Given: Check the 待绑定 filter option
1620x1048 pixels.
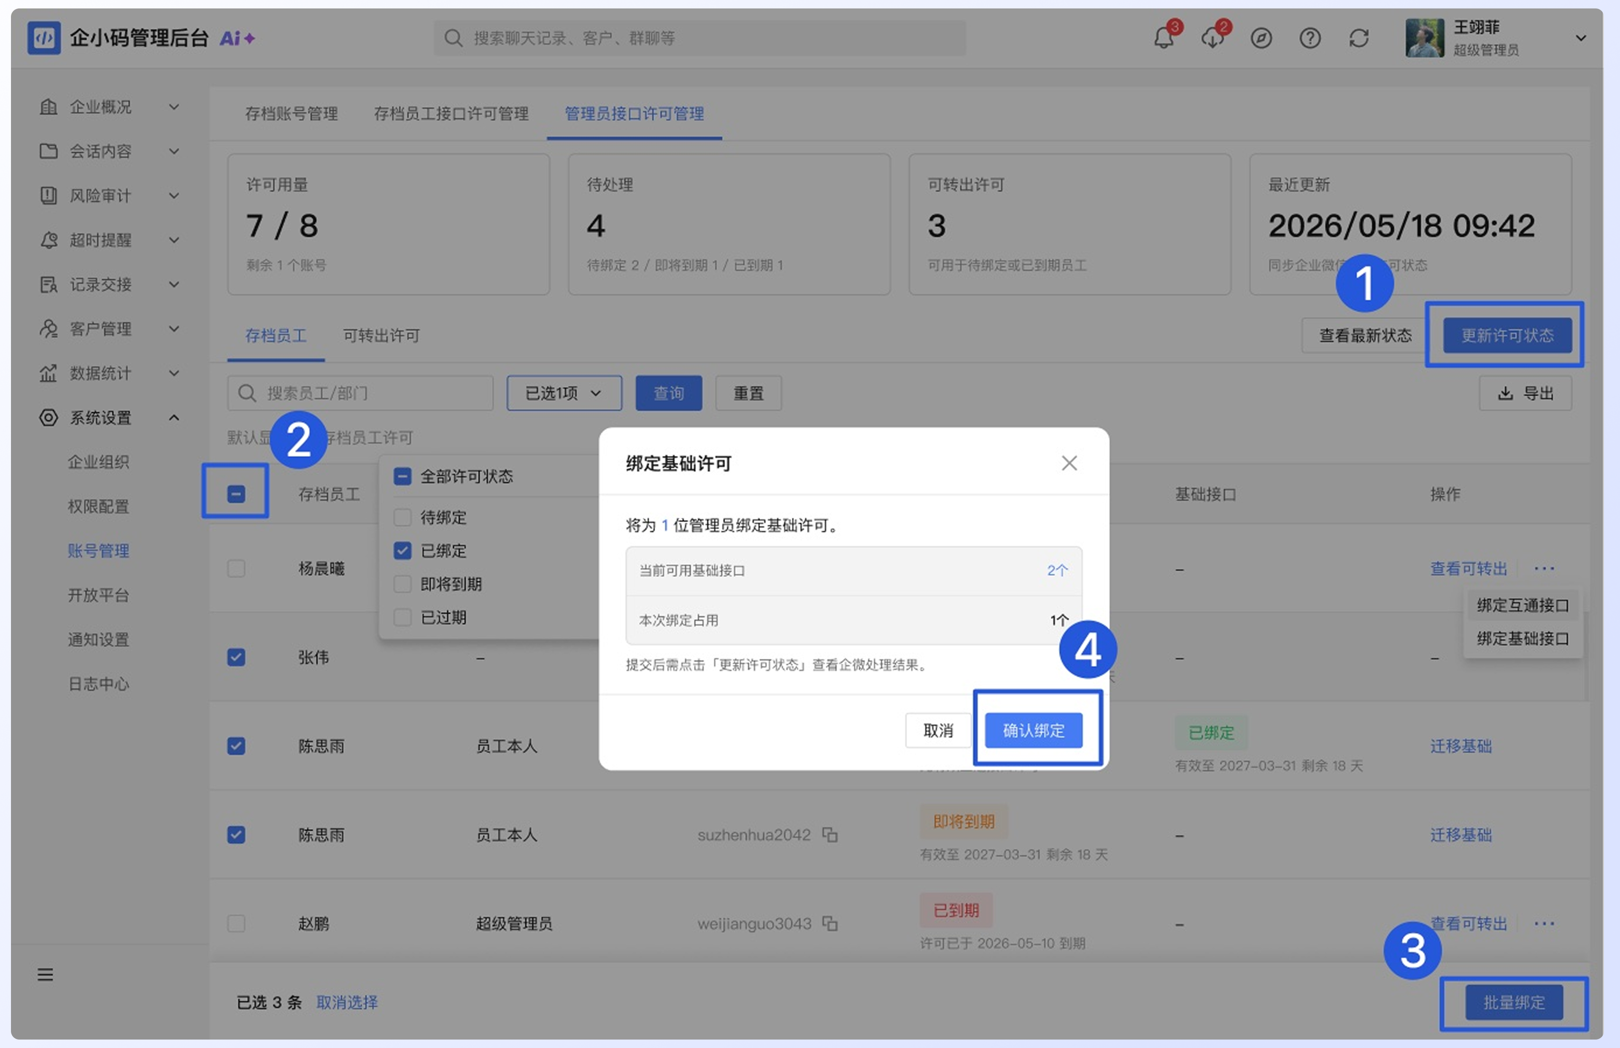Looking at the screenshot, I should pyautogui.click(x=403, y=517).
